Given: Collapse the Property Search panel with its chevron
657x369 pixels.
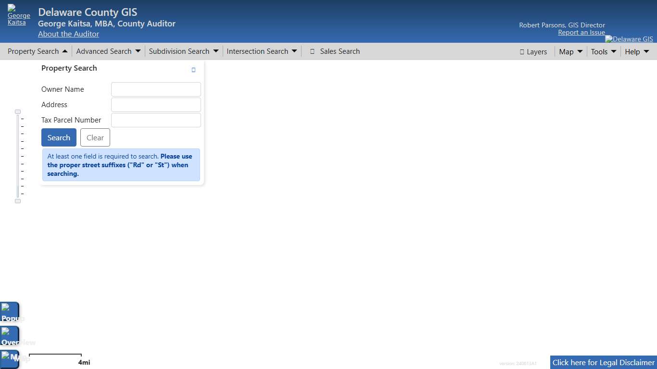Looking at the screenshot, I should (65, 51).
